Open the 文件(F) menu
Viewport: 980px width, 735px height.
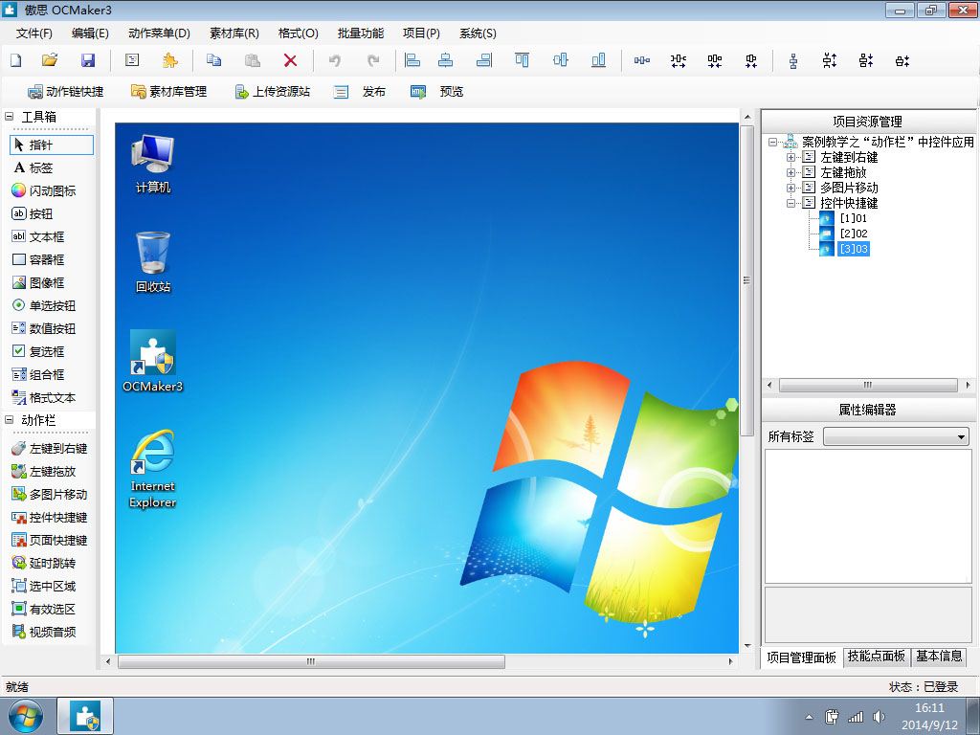(x=34, y=33)
